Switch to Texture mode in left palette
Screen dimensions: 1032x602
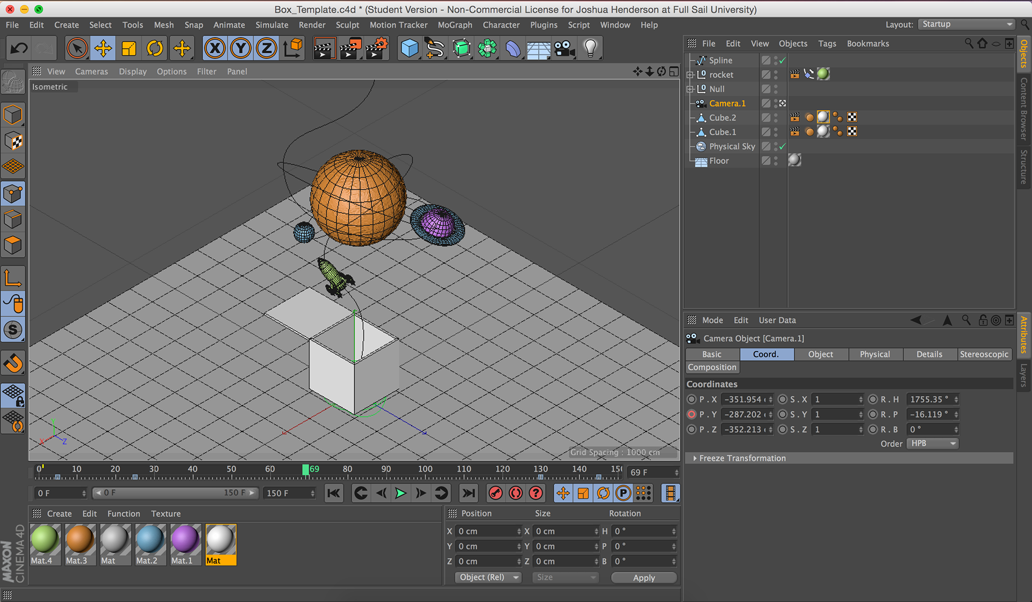point(13,141)
